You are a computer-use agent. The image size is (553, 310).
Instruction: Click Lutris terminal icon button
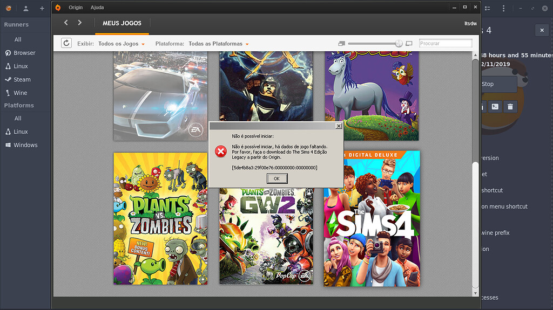click(x=495, y=106)
